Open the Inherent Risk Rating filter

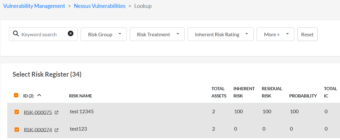pyautogui.click(x=220, y=34)
